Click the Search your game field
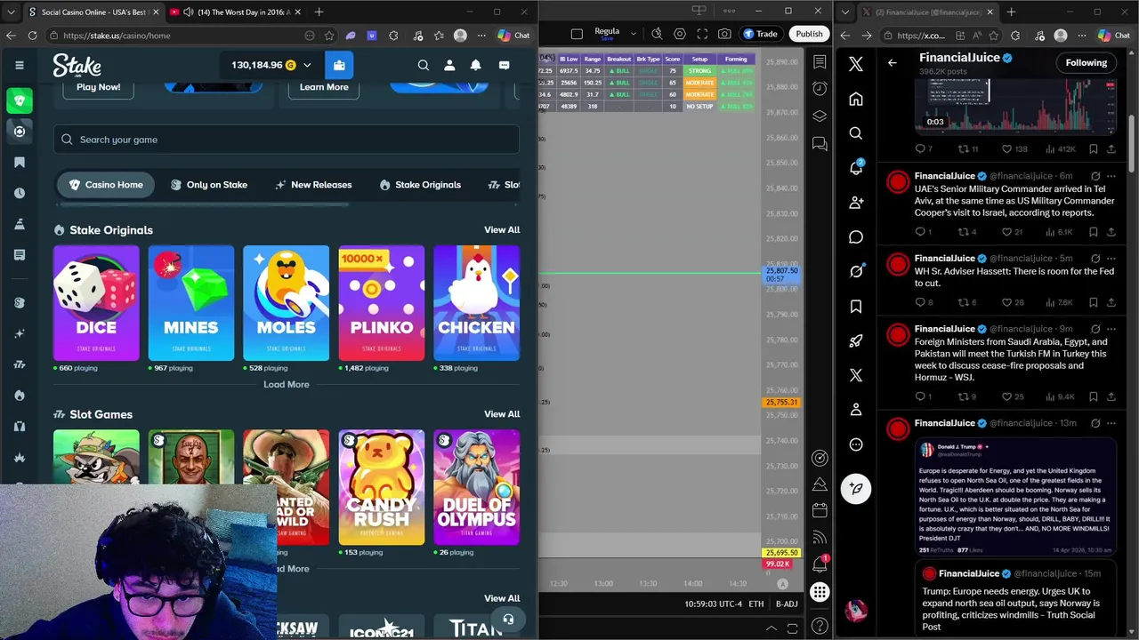The width and height of the screenshot is (1139, 640). 287,140
